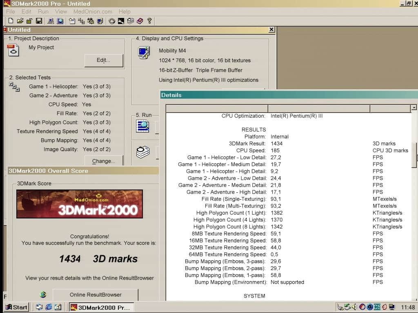418x313 pixels.
Task: Click the black demo toolbar icon
Action: 121,21
